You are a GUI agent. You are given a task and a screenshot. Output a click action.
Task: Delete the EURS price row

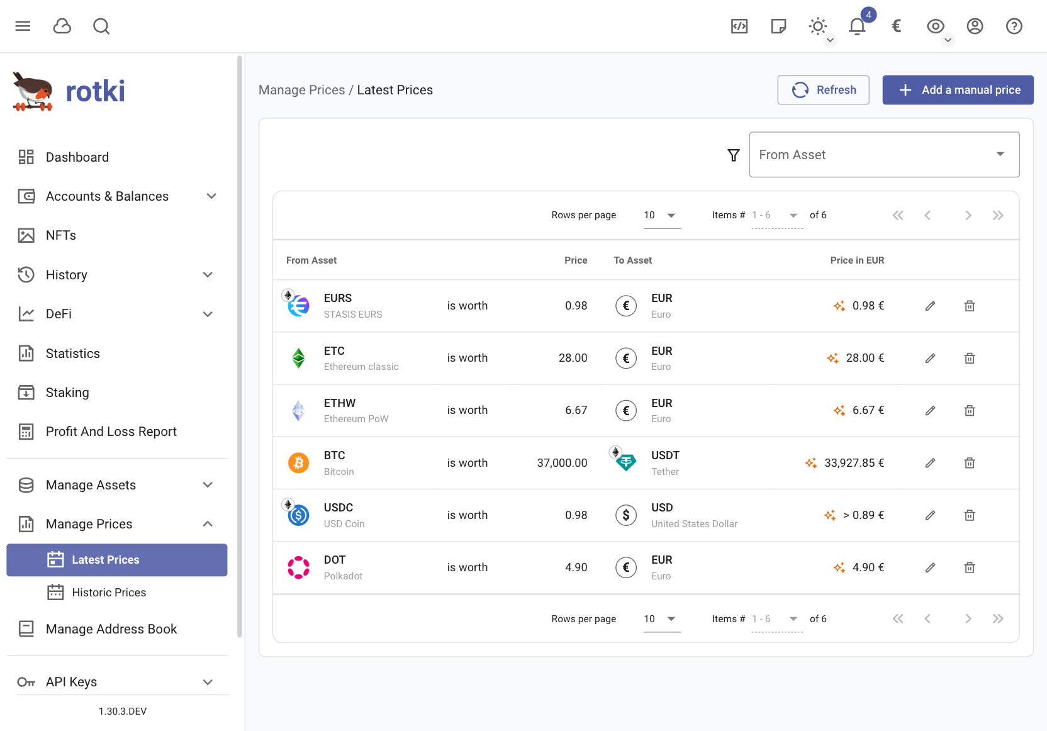[970, 306]
